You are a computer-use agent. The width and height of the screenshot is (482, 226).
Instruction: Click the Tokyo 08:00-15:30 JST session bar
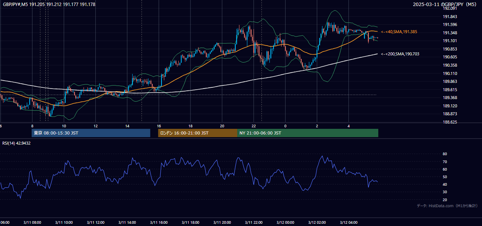91,133
